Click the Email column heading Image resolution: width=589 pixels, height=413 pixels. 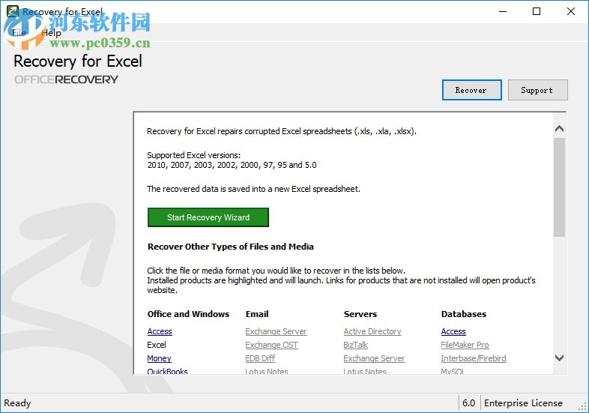point(257,314)
